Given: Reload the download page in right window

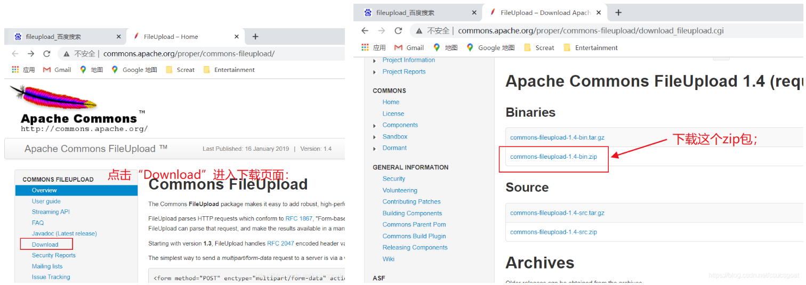Looking at the screenshot, I should click(398, 31).
